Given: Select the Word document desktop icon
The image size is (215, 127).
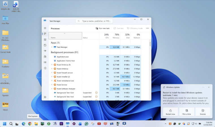Looking at the screenshot, I should point(16,6).
